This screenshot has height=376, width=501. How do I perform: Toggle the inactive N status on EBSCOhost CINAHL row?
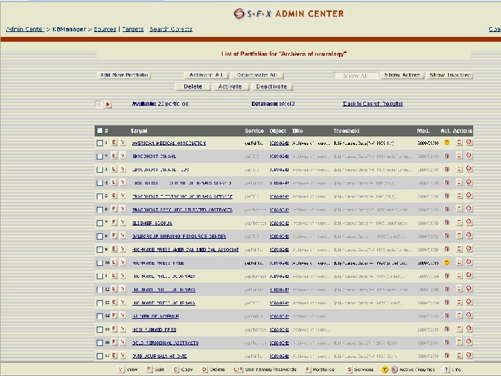click(447, 156)
